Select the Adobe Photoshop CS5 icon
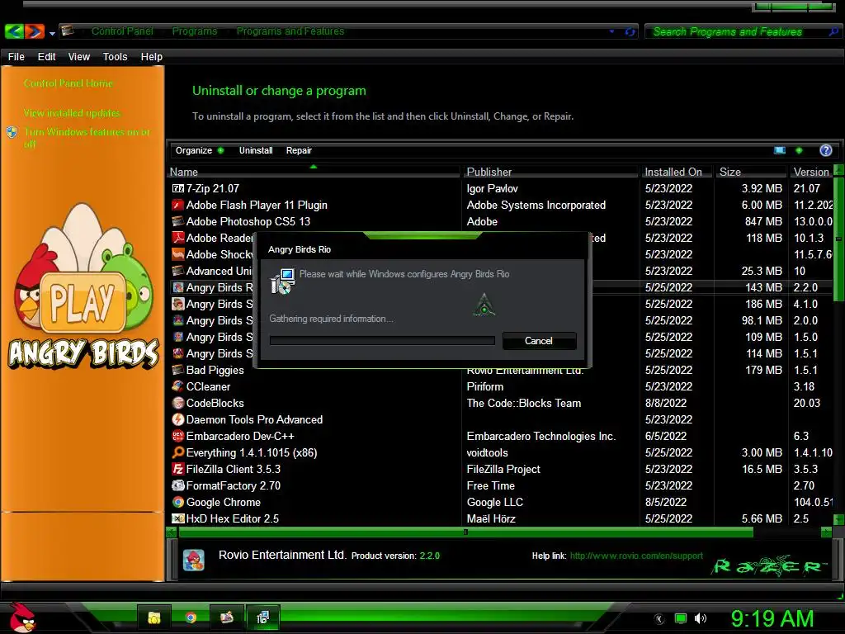Viewport: 845px width, 634px height. click(178, 221)
